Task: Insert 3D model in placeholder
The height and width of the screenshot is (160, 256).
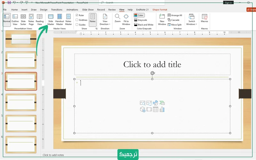Action: click(x=143, y=109)
